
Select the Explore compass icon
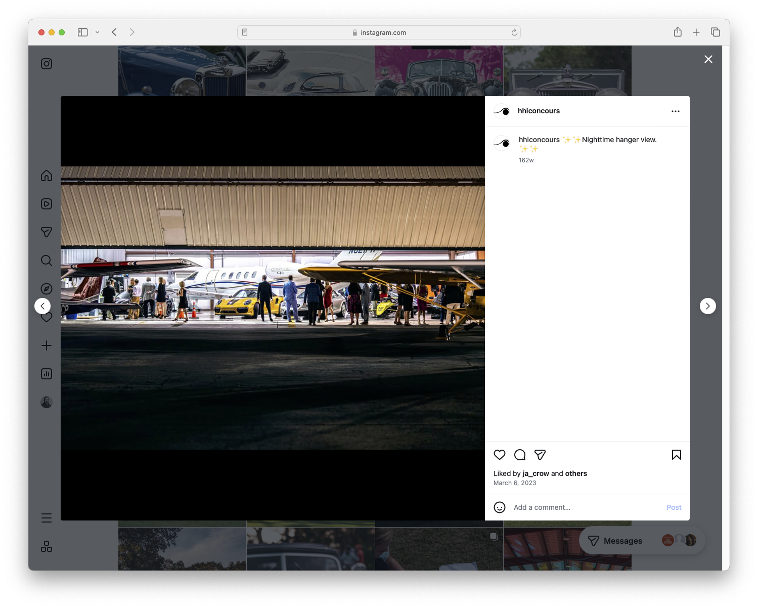[x=46, y=289]
